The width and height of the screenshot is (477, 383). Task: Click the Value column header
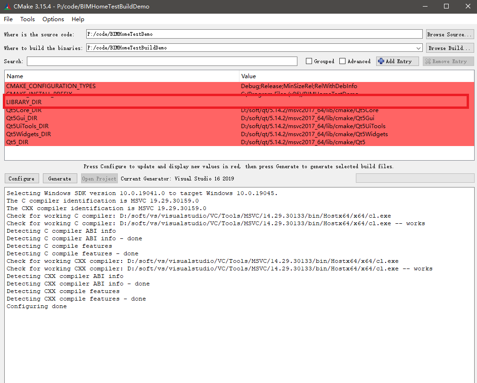(x=356, y=76)
